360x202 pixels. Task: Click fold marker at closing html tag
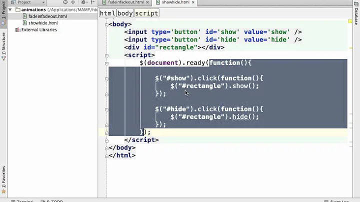pos(106,156)
